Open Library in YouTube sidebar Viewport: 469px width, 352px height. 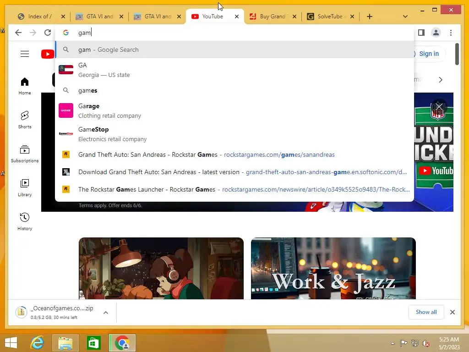(x=25, y=187)
